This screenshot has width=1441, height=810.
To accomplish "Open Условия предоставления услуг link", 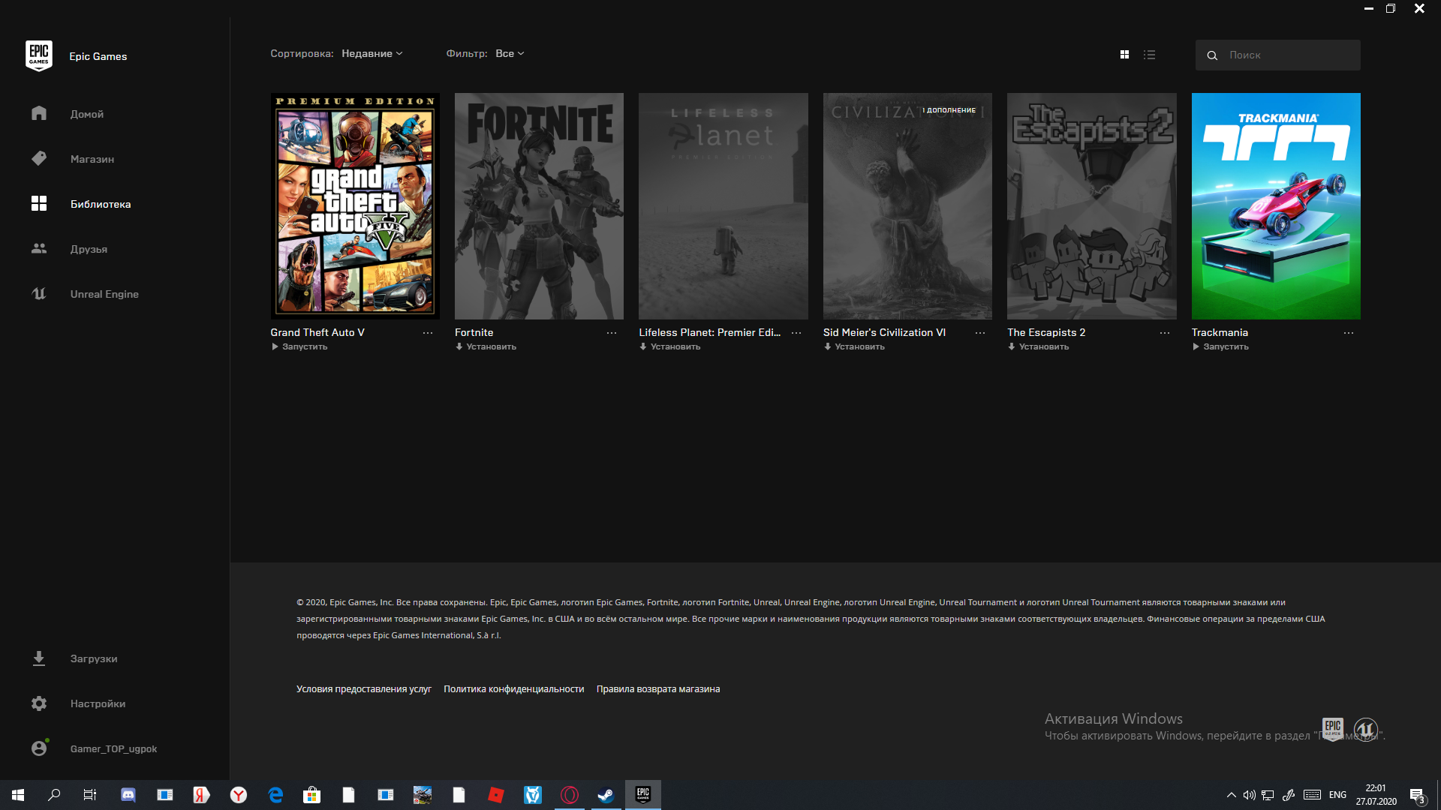I will [364, 688].
